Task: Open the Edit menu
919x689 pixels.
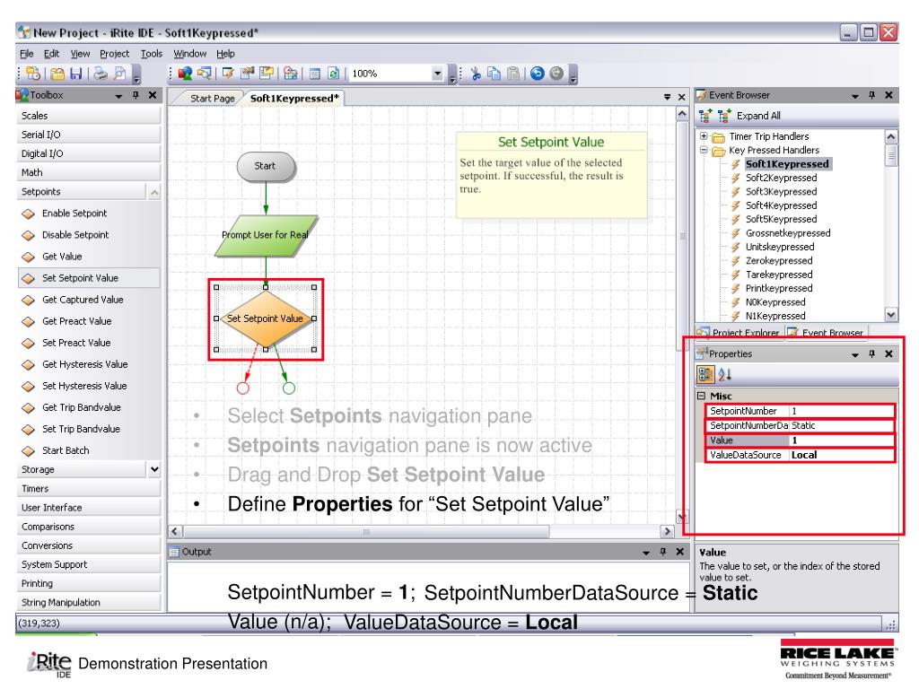Action: (51, 54)
